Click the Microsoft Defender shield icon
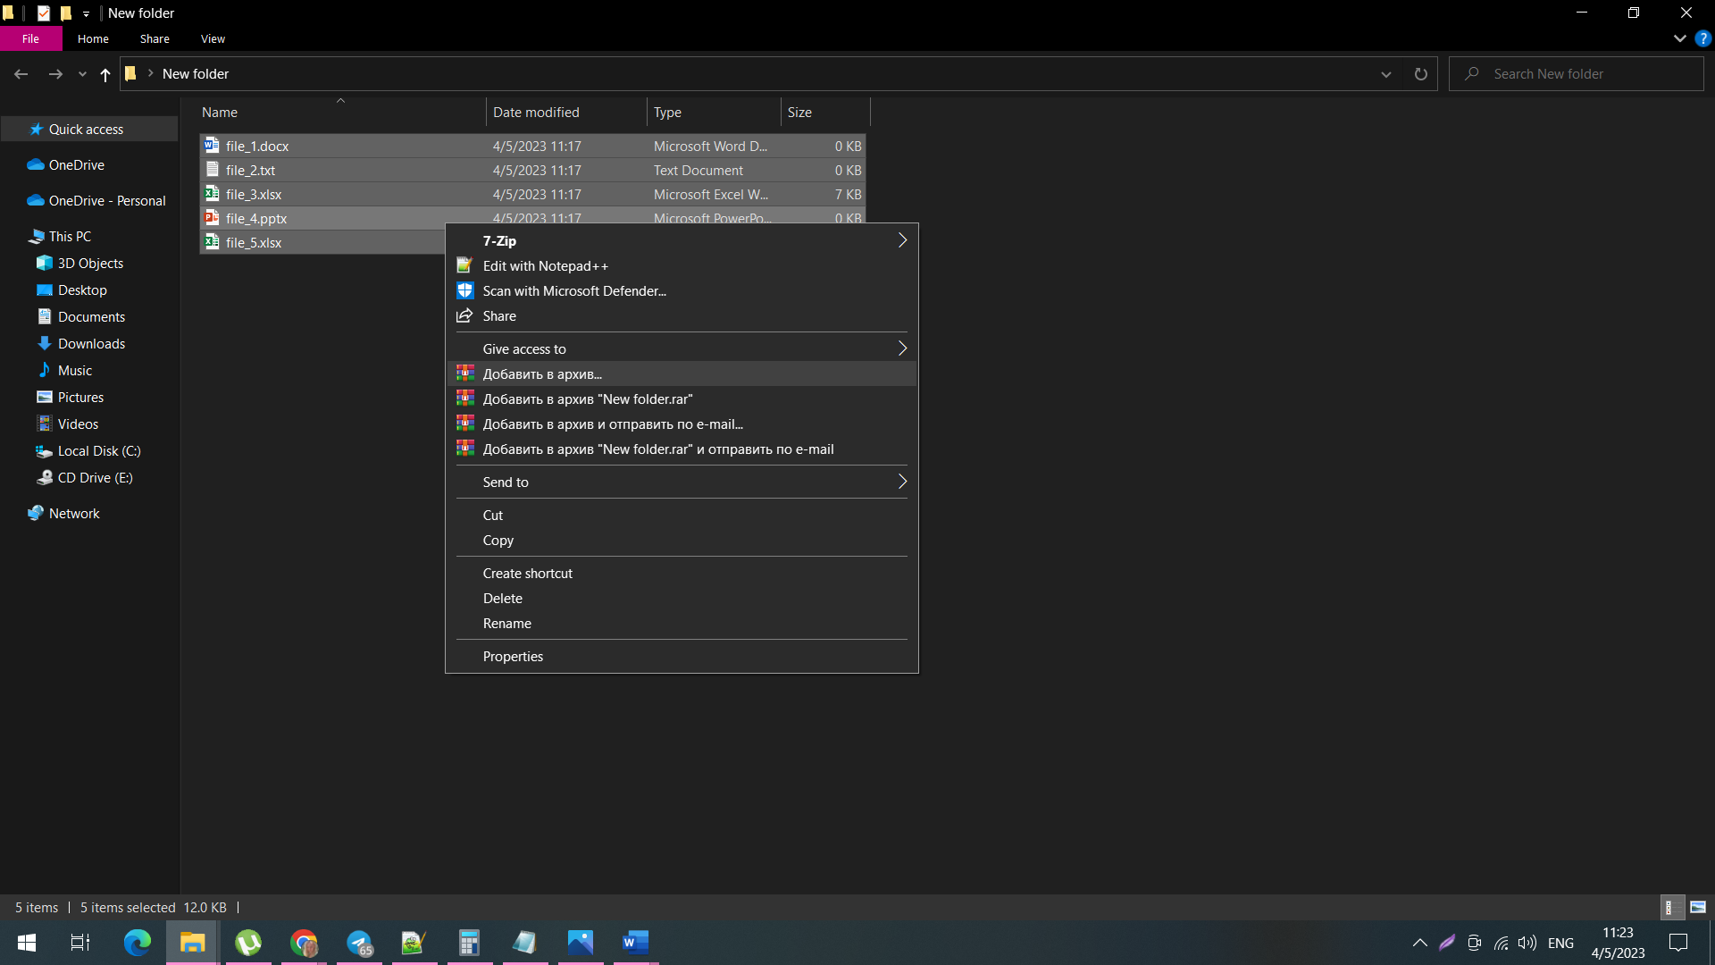Viewport: 1715px width, 965px height. (464, 290)
